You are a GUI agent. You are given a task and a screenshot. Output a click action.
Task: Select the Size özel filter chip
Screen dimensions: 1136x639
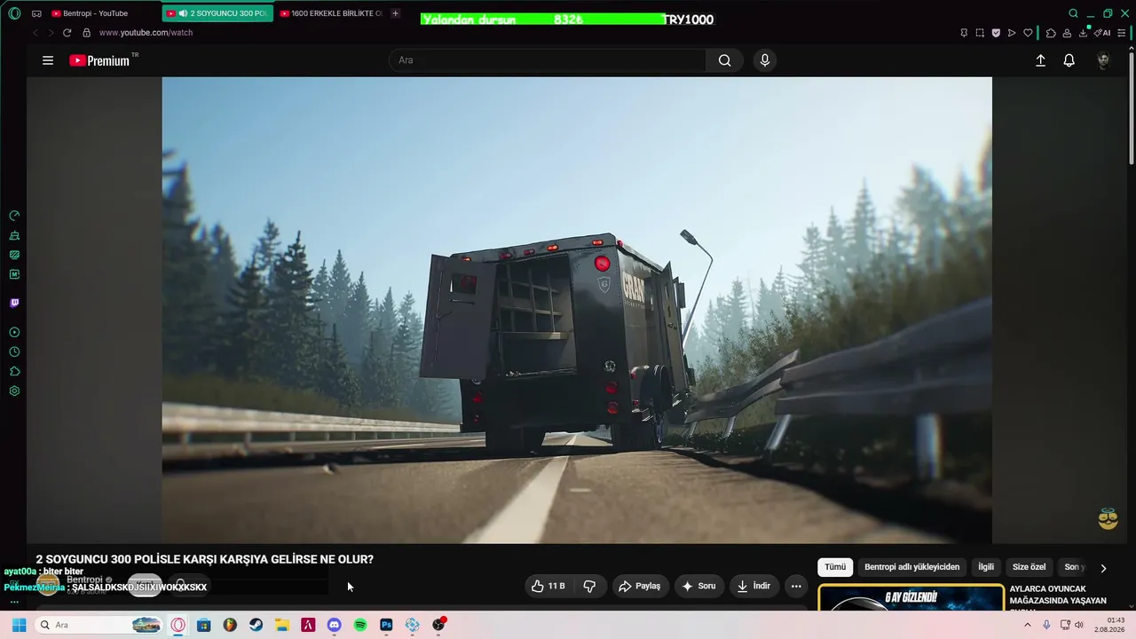pyautogui.click(x=1029, y=567)
